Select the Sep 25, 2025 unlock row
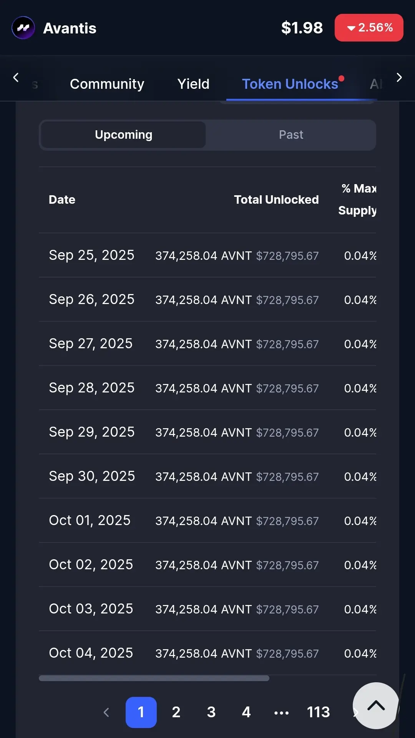The width and height of the screenshot is (415, 738). pos(207,255)
